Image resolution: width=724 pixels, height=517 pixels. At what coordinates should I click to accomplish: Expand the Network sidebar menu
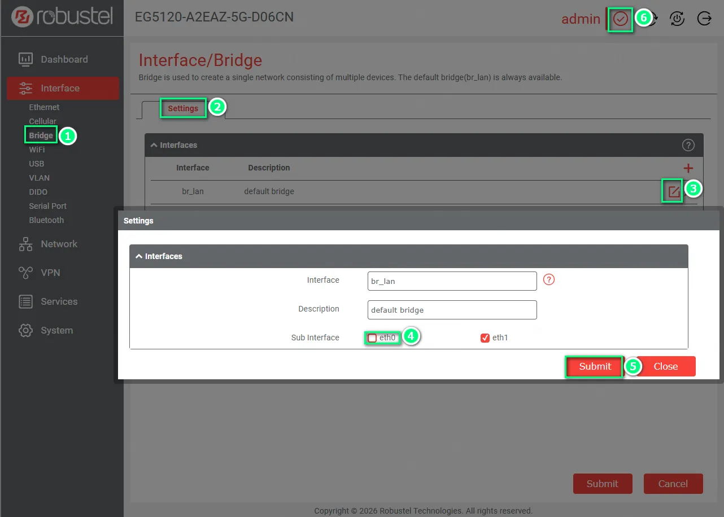click(59, 244)
